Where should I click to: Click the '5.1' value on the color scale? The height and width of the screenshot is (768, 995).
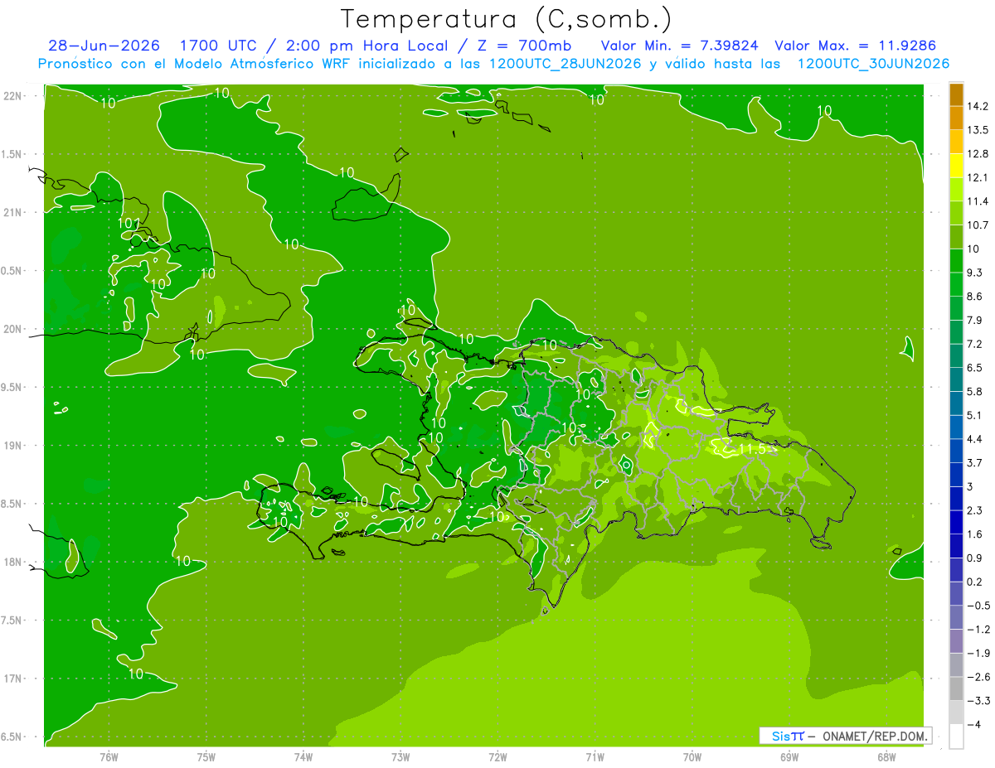975,415
